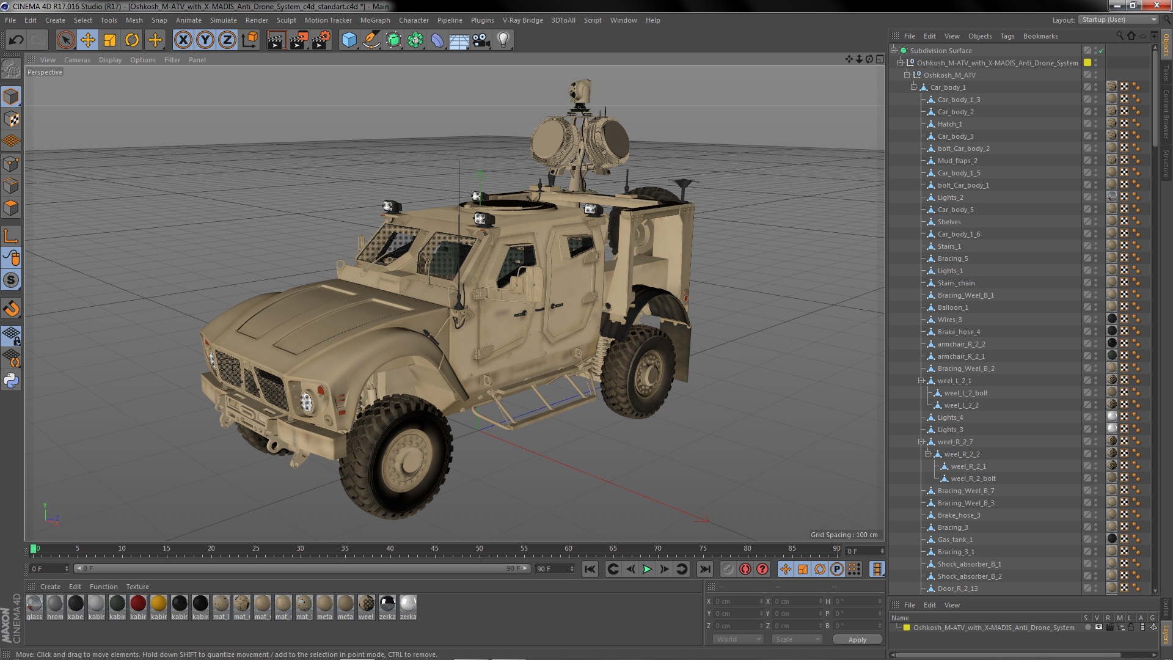The width and height of the screenshot is (1173, 660).
Task: Add a Cube primitive object
Action: (349, 40)
